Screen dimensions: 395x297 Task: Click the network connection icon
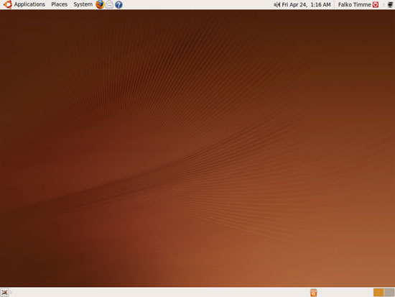click(390, 4)
